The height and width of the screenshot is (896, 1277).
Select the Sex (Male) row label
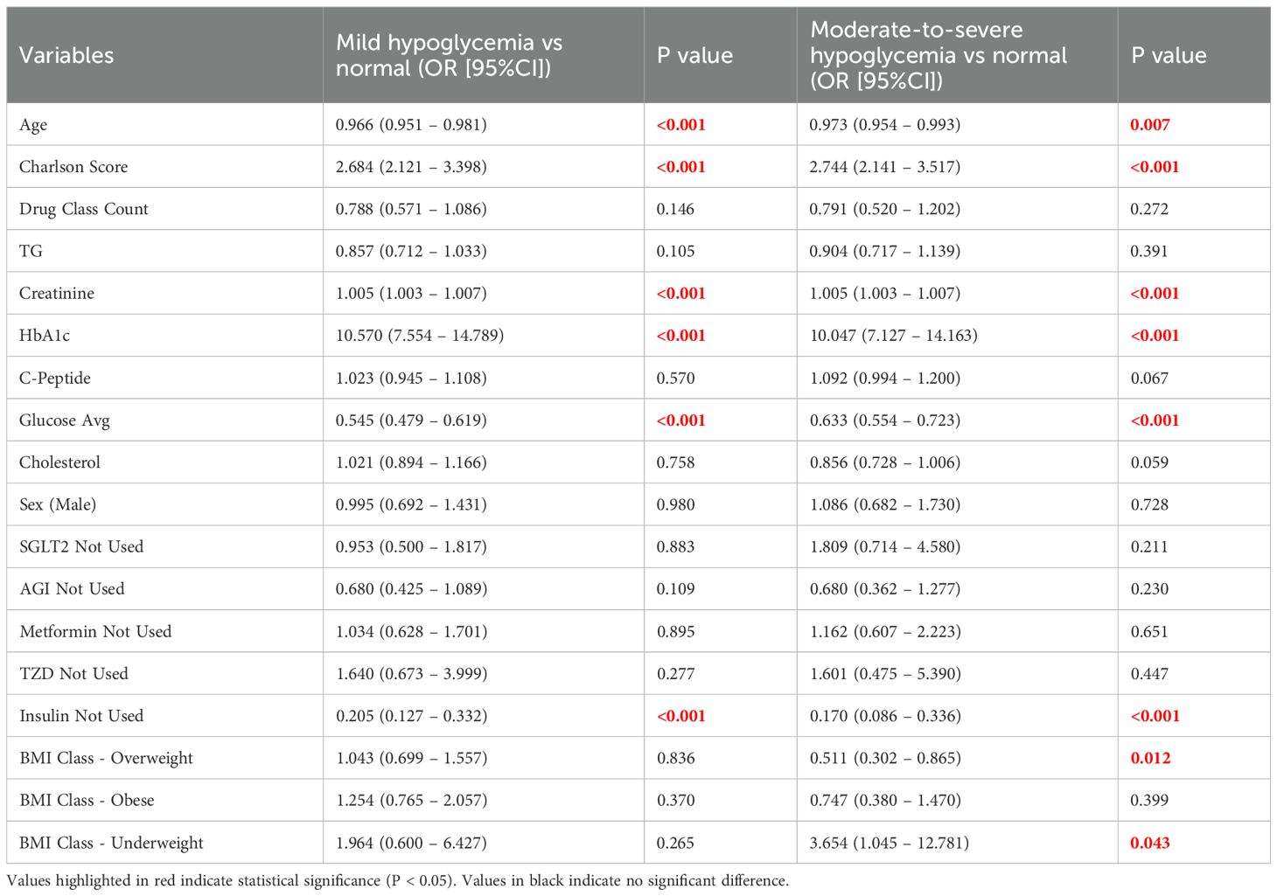(x=58, y=504)
